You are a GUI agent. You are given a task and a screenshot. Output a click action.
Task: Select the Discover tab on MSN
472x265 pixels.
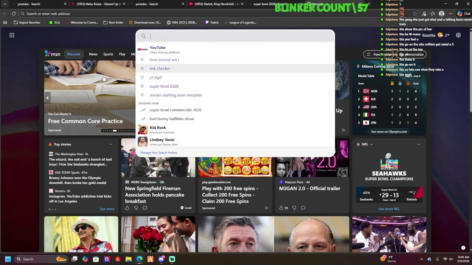click(73, 54)
